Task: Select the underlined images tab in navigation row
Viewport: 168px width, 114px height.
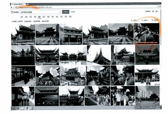Action: pyautogui.click(x=39, y=17)
